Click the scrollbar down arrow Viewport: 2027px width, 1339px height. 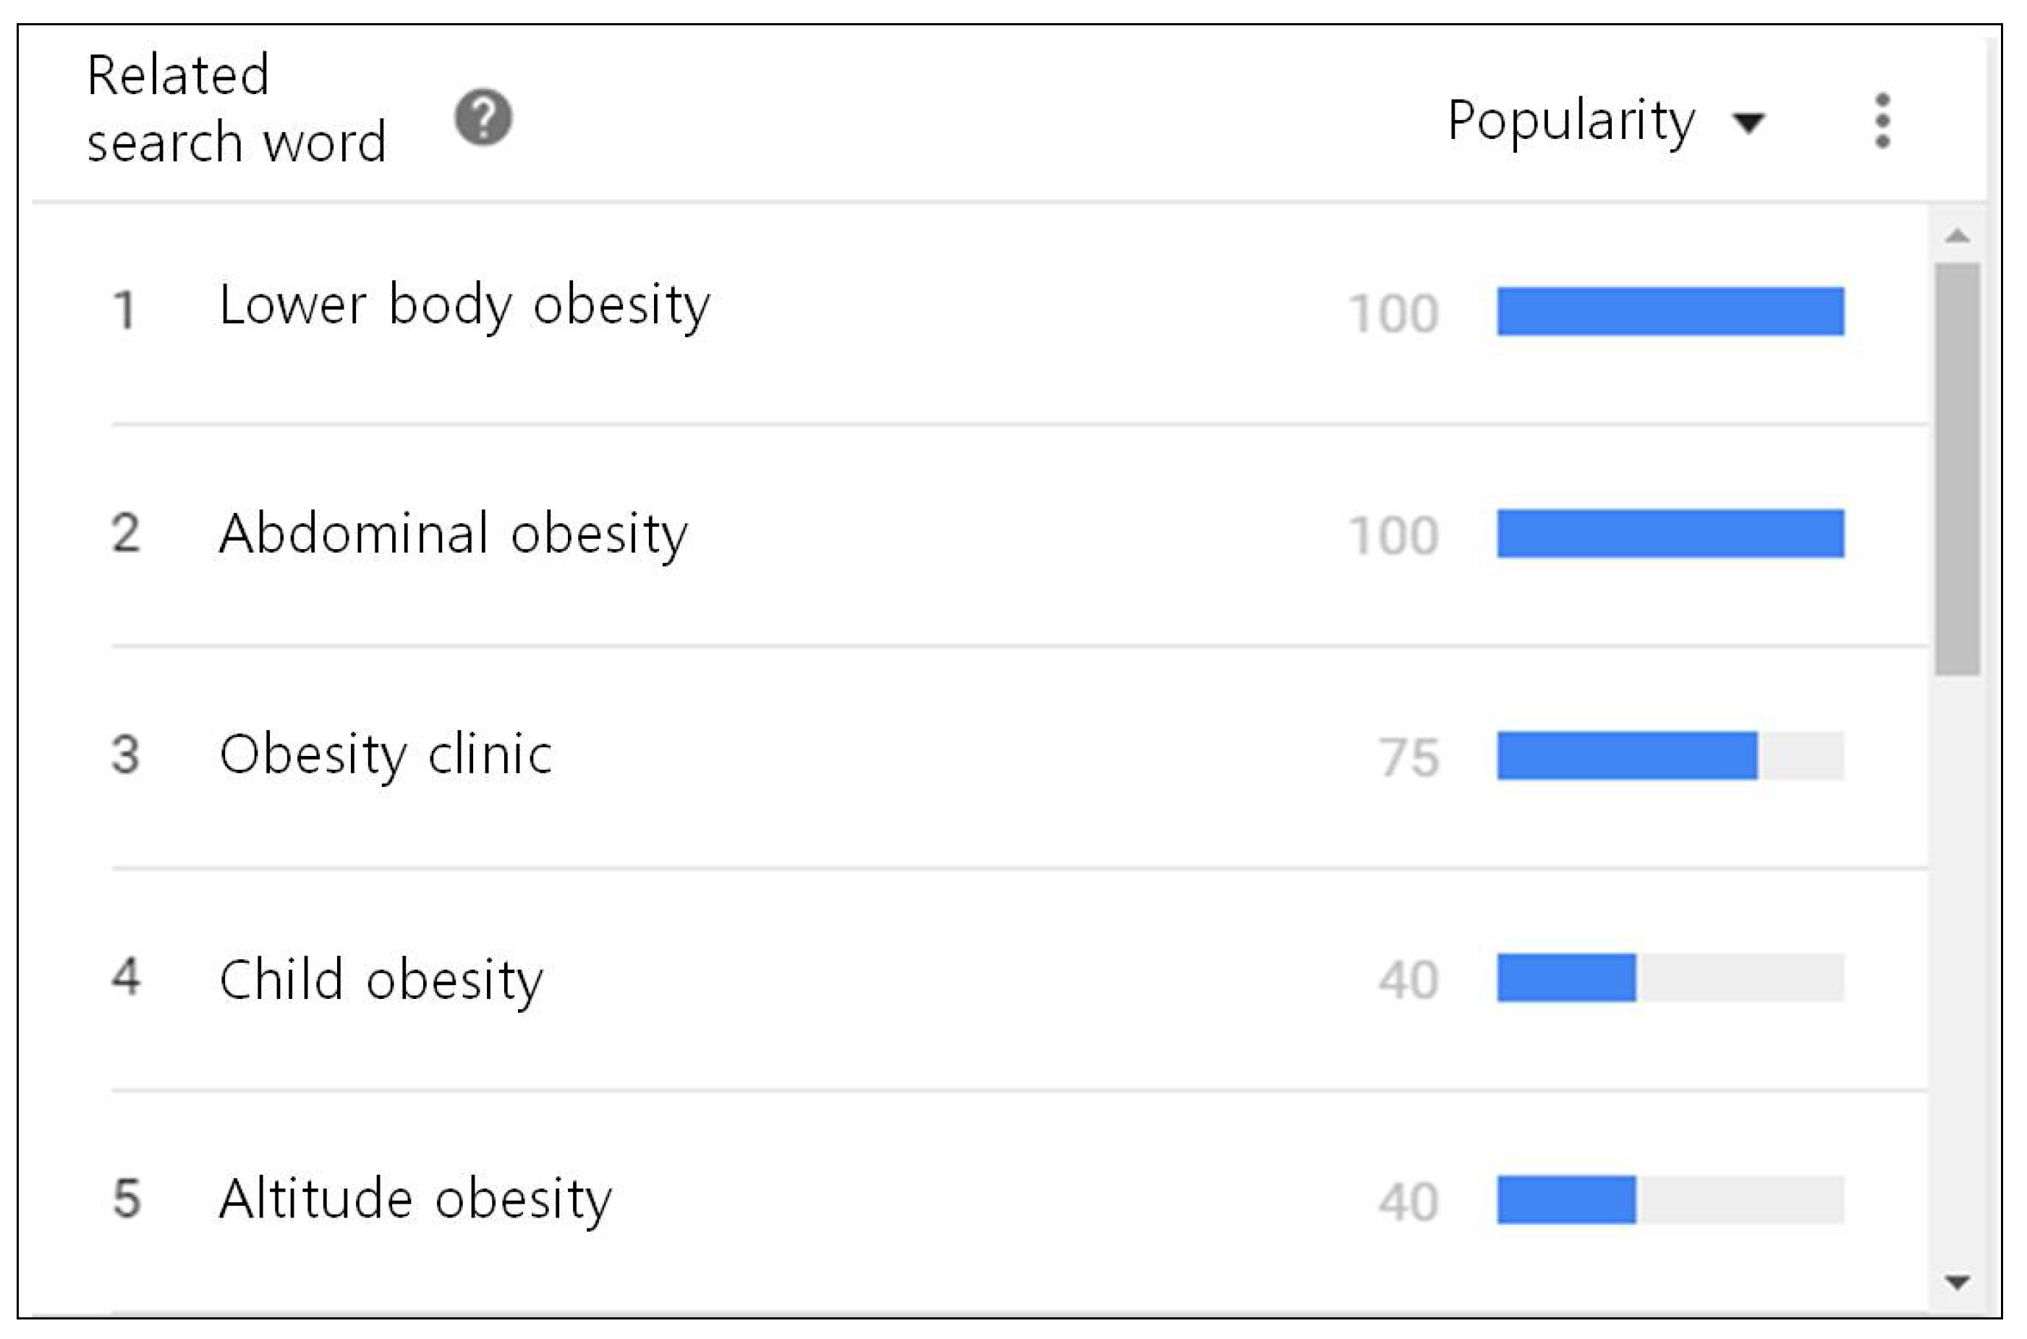pos(1957,1281)
